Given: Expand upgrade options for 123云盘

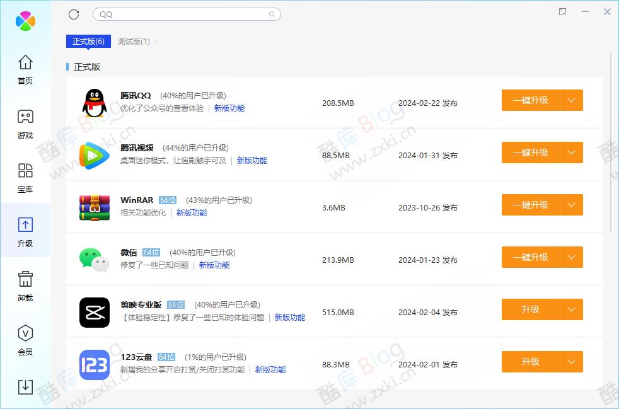Looking at the screenshot, I should [572, 362].
